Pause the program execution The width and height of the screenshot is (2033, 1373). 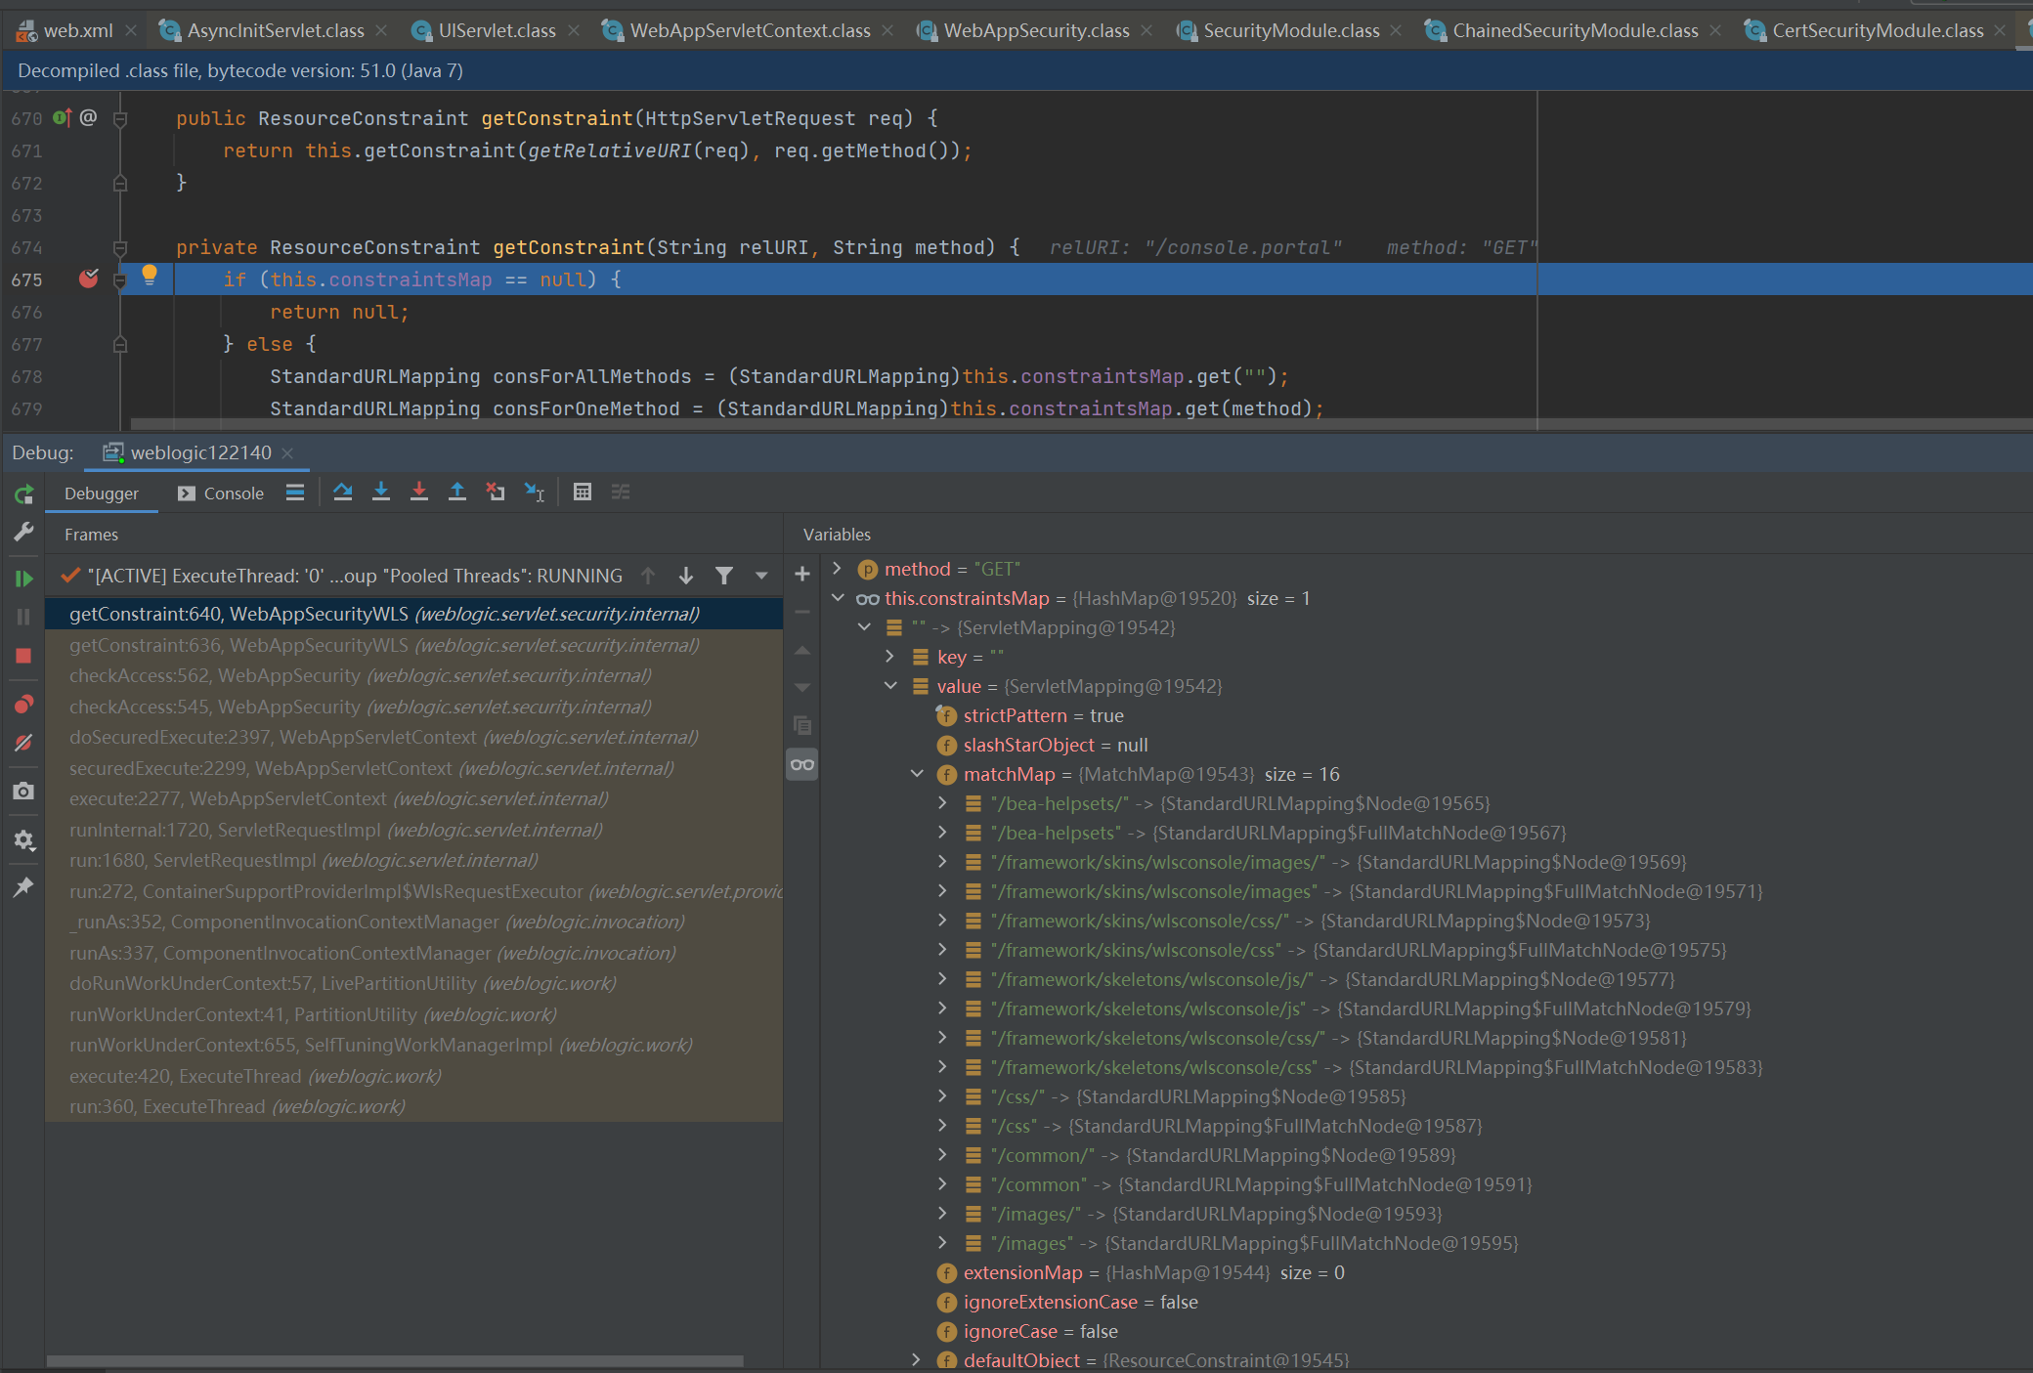click(23, 617)
